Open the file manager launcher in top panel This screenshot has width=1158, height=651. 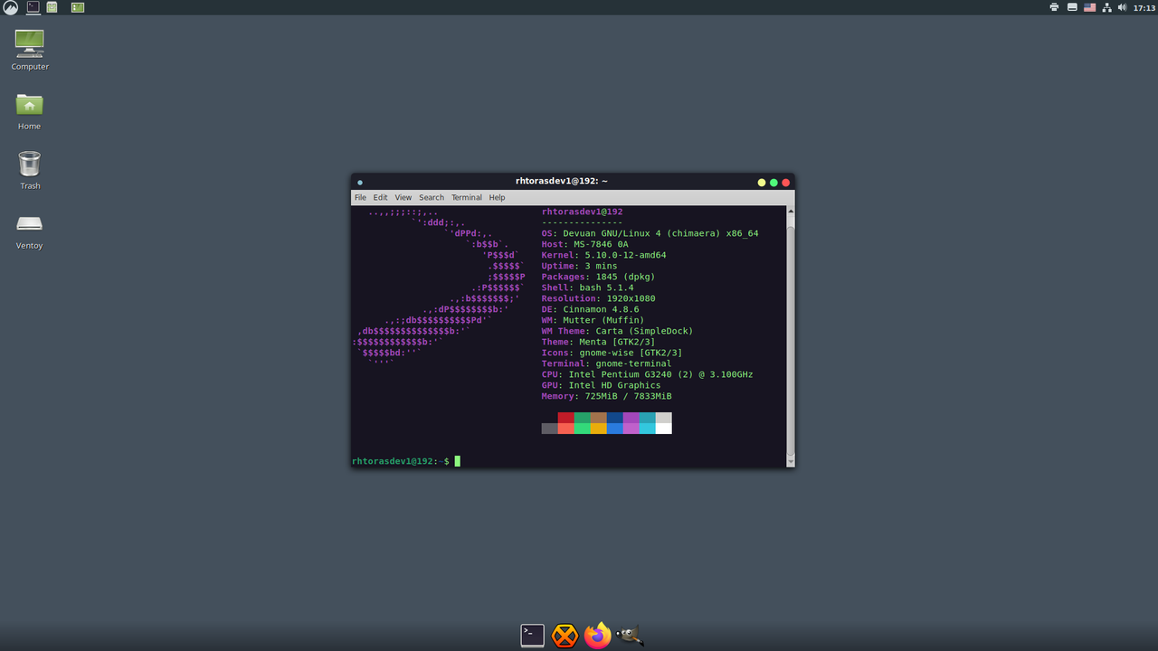(x=52, y=7)
